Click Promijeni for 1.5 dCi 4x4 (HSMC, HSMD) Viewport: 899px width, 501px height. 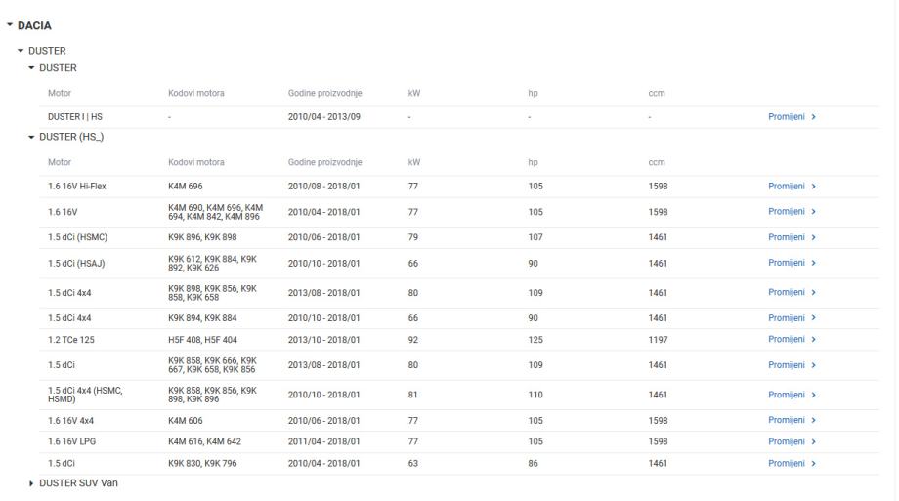787,395
